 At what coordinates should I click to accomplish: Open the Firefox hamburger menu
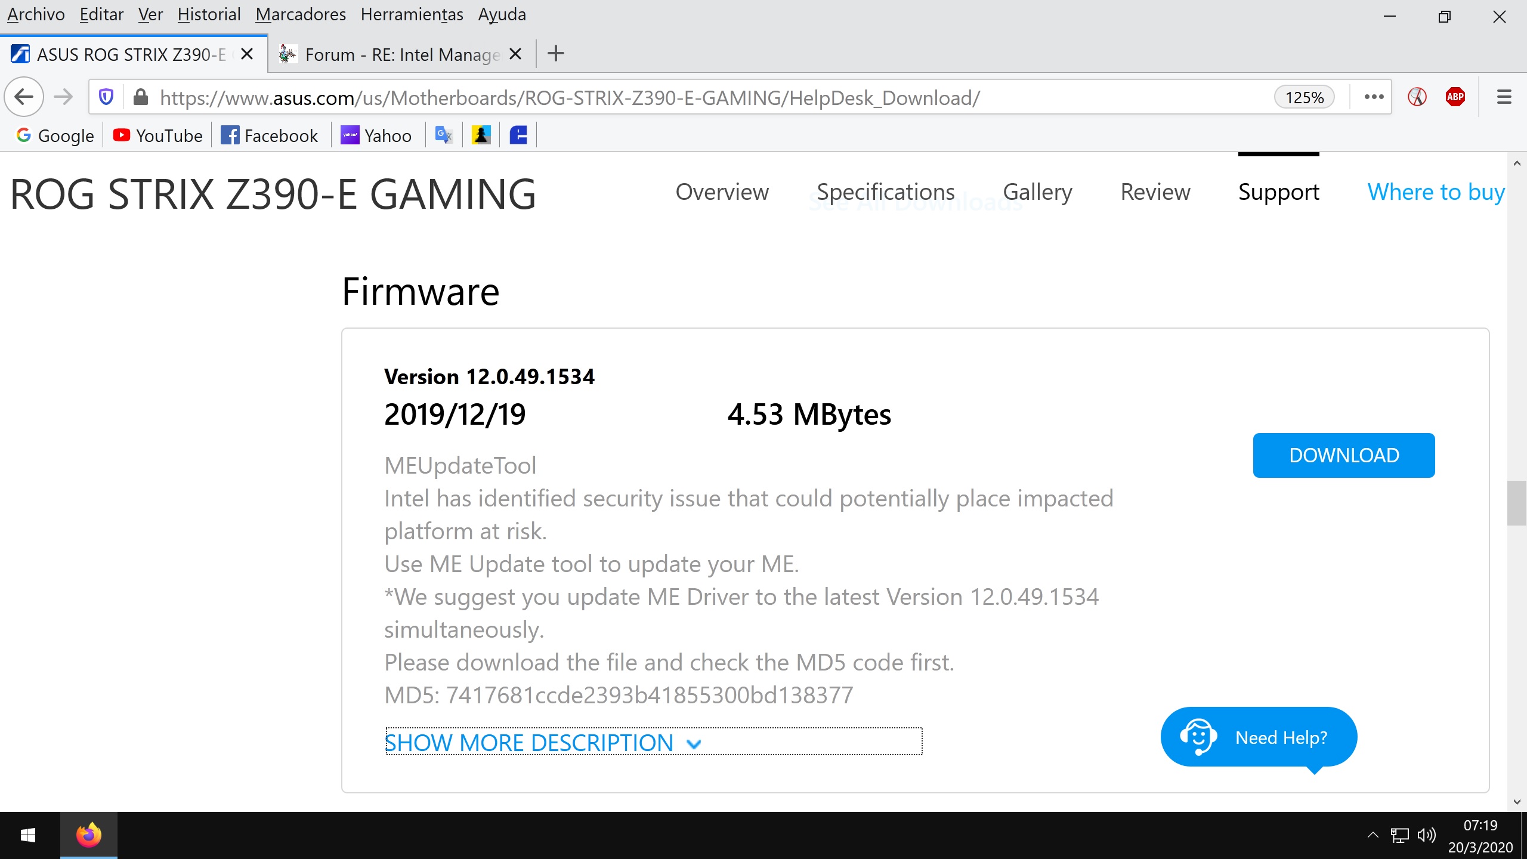[x=1504, y=97]
